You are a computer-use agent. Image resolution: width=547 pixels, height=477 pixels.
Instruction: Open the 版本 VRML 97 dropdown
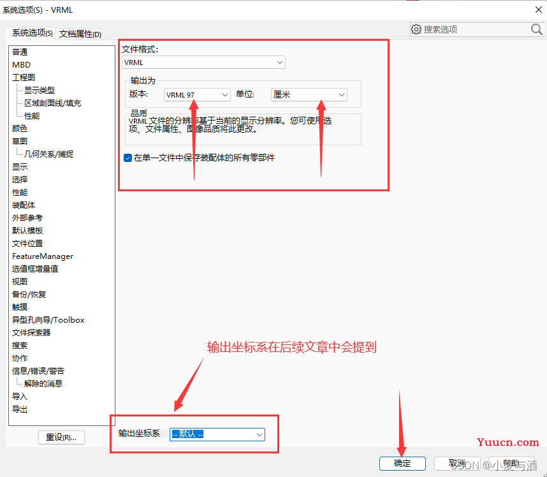pyautogui.click(x=197, y=94)
